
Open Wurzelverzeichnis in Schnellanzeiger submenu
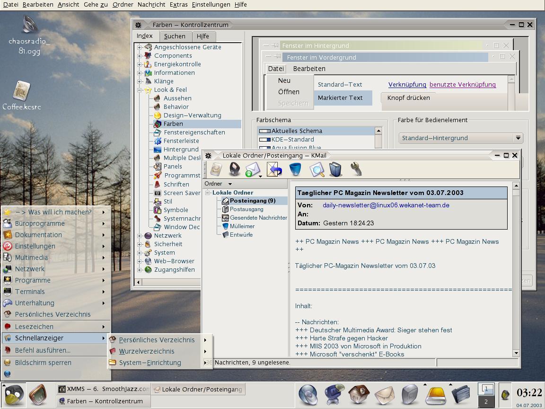tap(160, 351)
